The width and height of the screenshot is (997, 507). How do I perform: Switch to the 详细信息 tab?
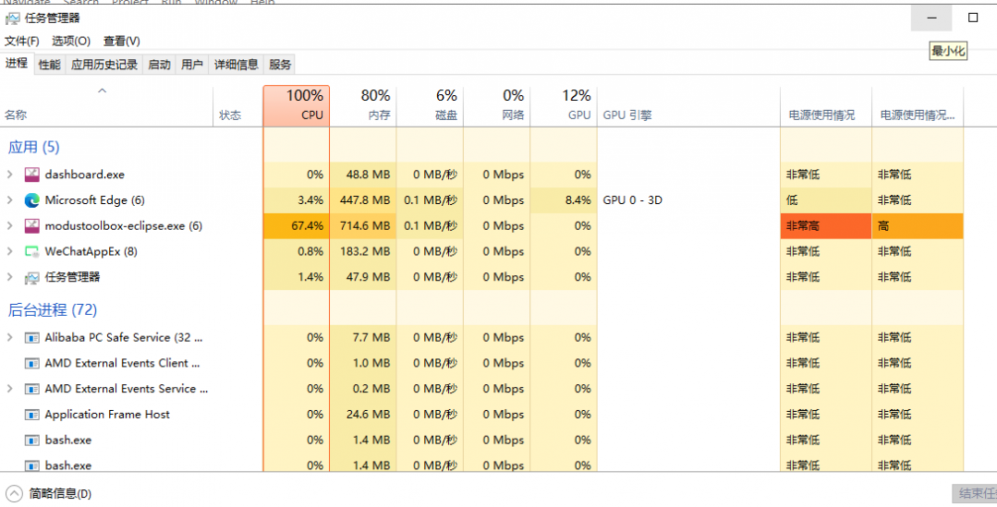(x=236, y=64)
